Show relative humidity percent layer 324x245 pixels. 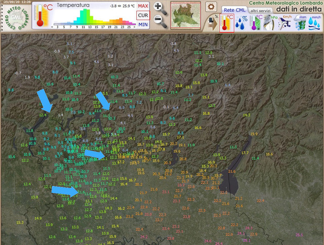(241, 23)
